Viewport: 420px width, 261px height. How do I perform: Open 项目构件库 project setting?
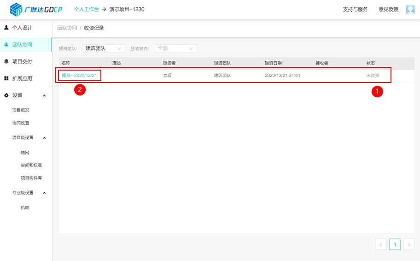click(31, 178)
